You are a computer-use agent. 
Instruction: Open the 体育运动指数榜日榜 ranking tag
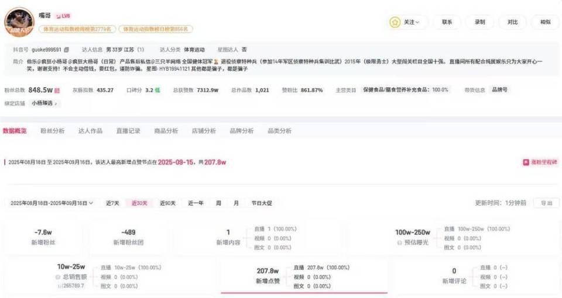click(156, 29)
